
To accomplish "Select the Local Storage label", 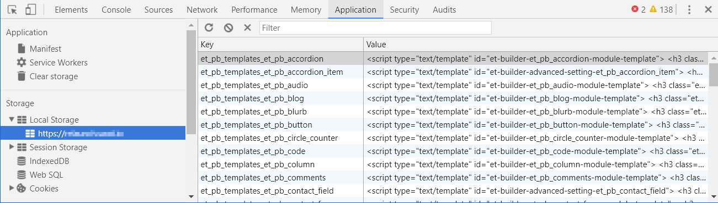I will [54, 119].
